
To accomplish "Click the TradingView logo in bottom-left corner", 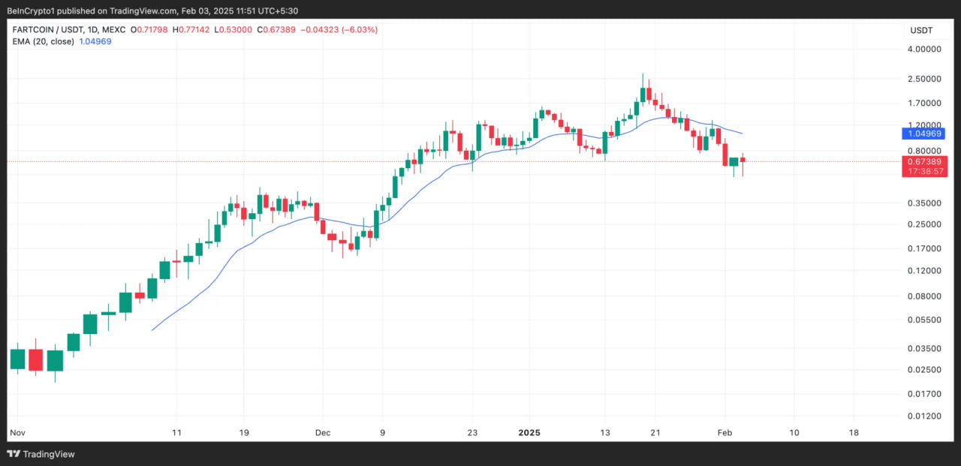I will point(41,454).
